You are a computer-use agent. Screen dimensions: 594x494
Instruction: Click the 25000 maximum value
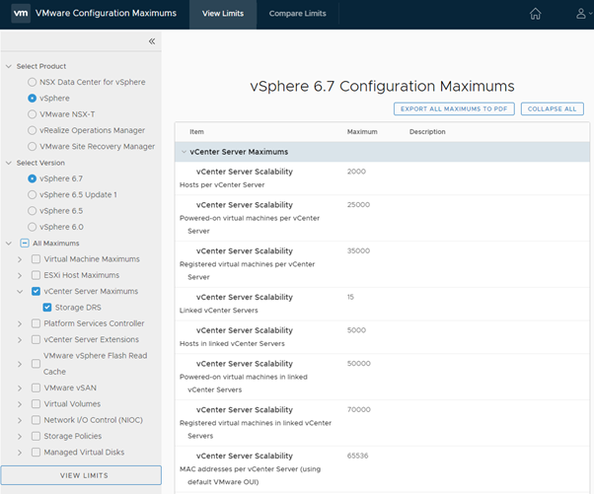tap(358, 205)
